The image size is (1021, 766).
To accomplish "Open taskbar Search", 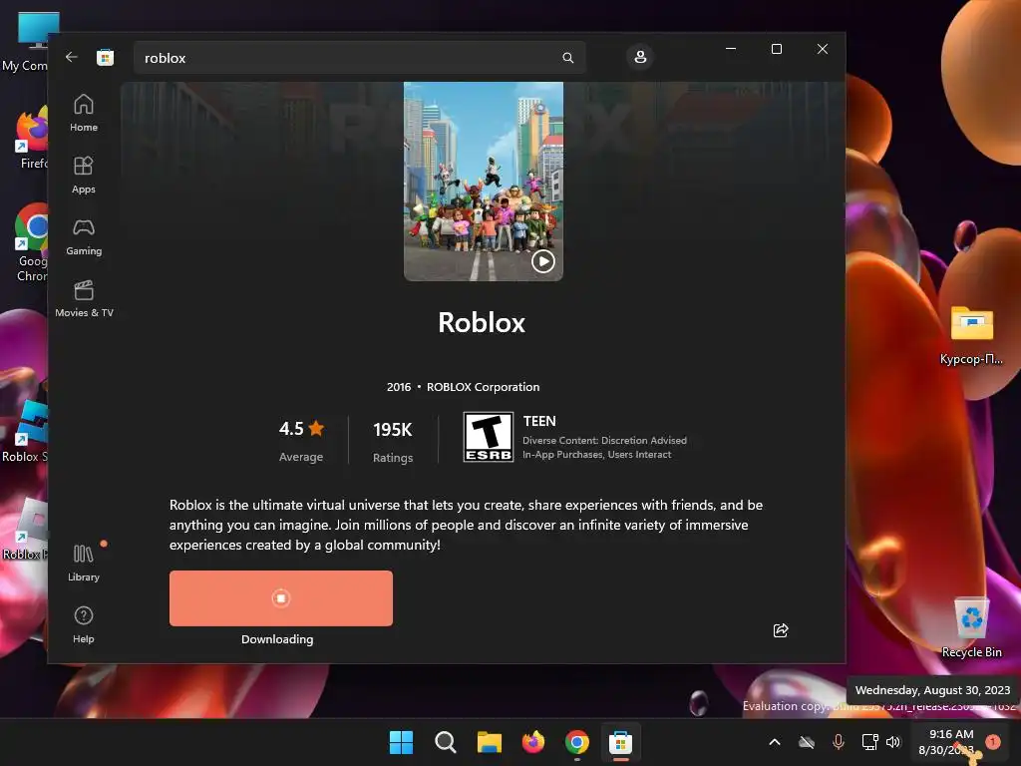I will click(x=446, y=742).
